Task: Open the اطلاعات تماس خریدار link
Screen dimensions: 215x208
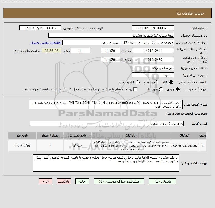Action: [46, 43]
